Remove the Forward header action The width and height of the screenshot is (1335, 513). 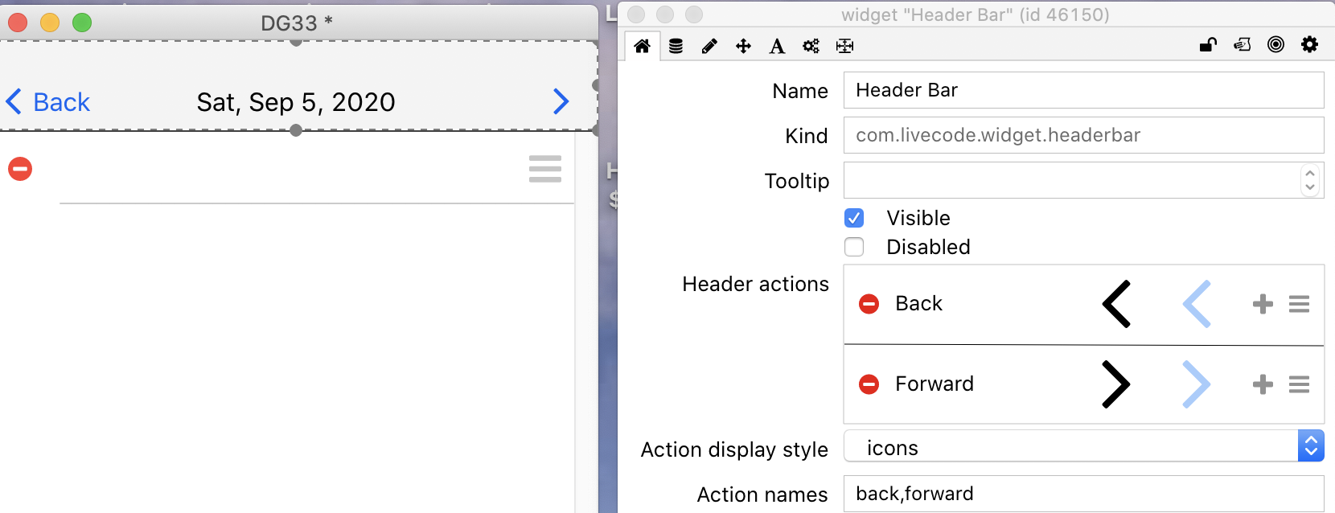point(869,384)
